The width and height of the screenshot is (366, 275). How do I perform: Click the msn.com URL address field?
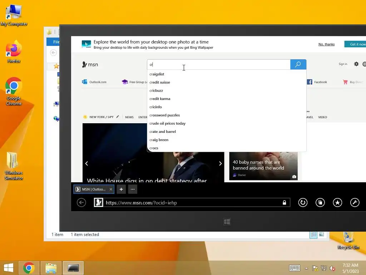192,203
